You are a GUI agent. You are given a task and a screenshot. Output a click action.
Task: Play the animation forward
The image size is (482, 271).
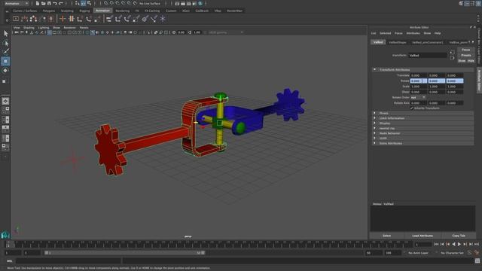[459, 244]
